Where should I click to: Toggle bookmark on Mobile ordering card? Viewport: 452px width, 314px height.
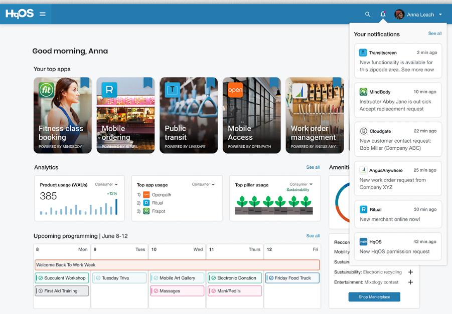point(147,83)
